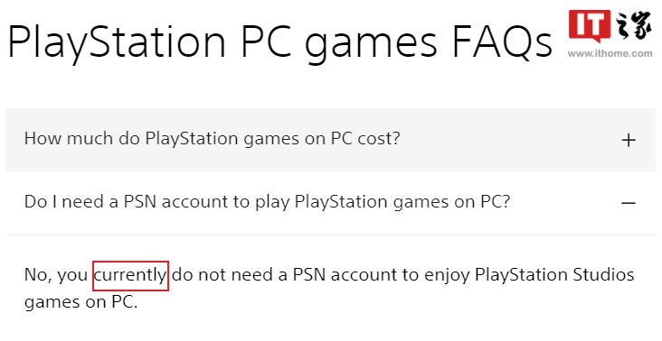
Task: Click the Chinese calligraphy logo beside IT
Action: point(633,26)
